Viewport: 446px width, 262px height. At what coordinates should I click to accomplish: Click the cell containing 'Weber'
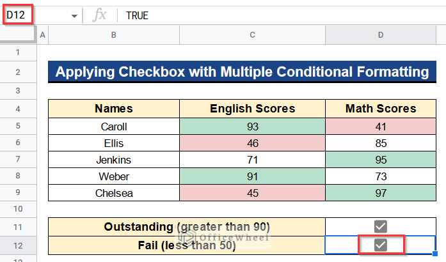[x=114, y=176]
